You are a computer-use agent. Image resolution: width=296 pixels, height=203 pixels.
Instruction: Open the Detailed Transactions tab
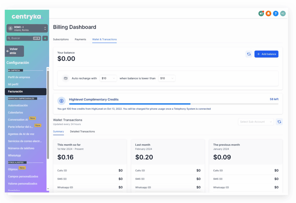tap(82, 132)
